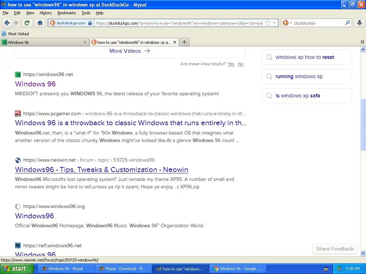Click the https://windows96.net URL text
Image resolution: width=366 pixels, height=274 pixels.
coord(48,74)
